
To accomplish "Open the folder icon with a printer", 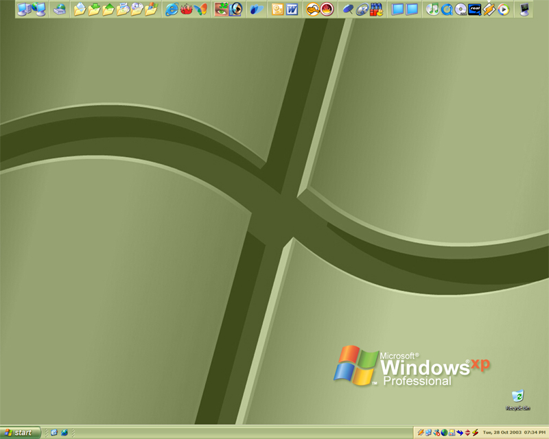I will pos(123,9).
